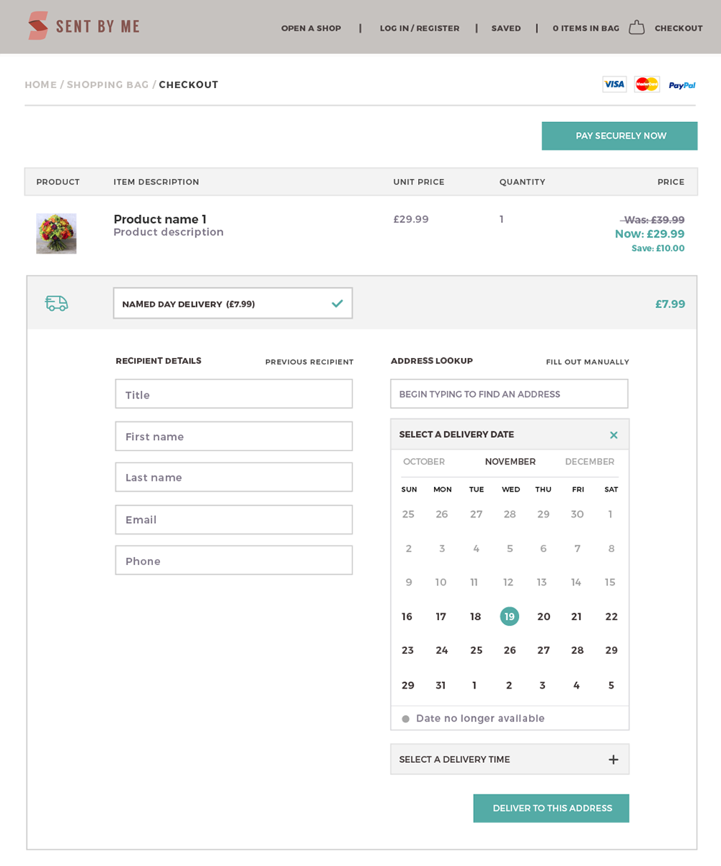Switch calendar to October

[x=424, y=462]
